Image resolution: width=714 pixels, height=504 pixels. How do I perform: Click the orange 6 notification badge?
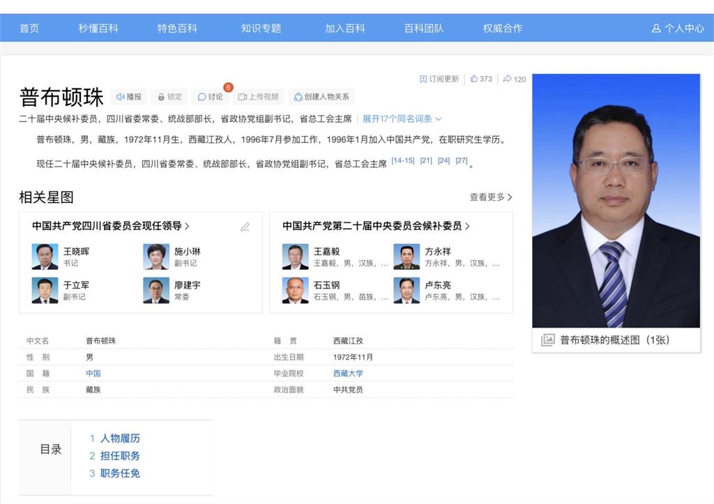(x=228, y=87)
